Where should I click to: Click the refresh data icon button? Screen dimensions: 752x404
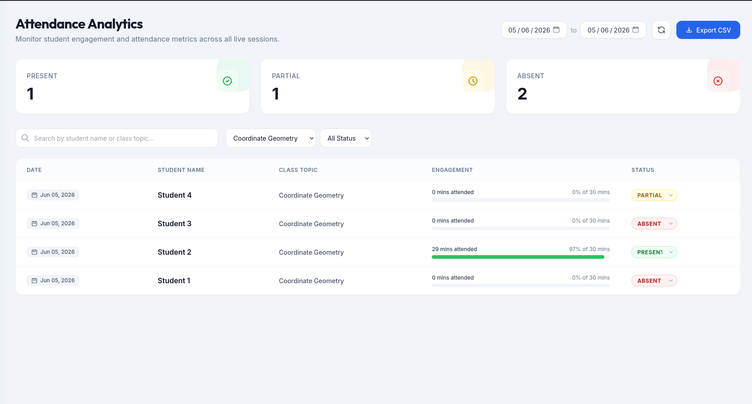661,30
